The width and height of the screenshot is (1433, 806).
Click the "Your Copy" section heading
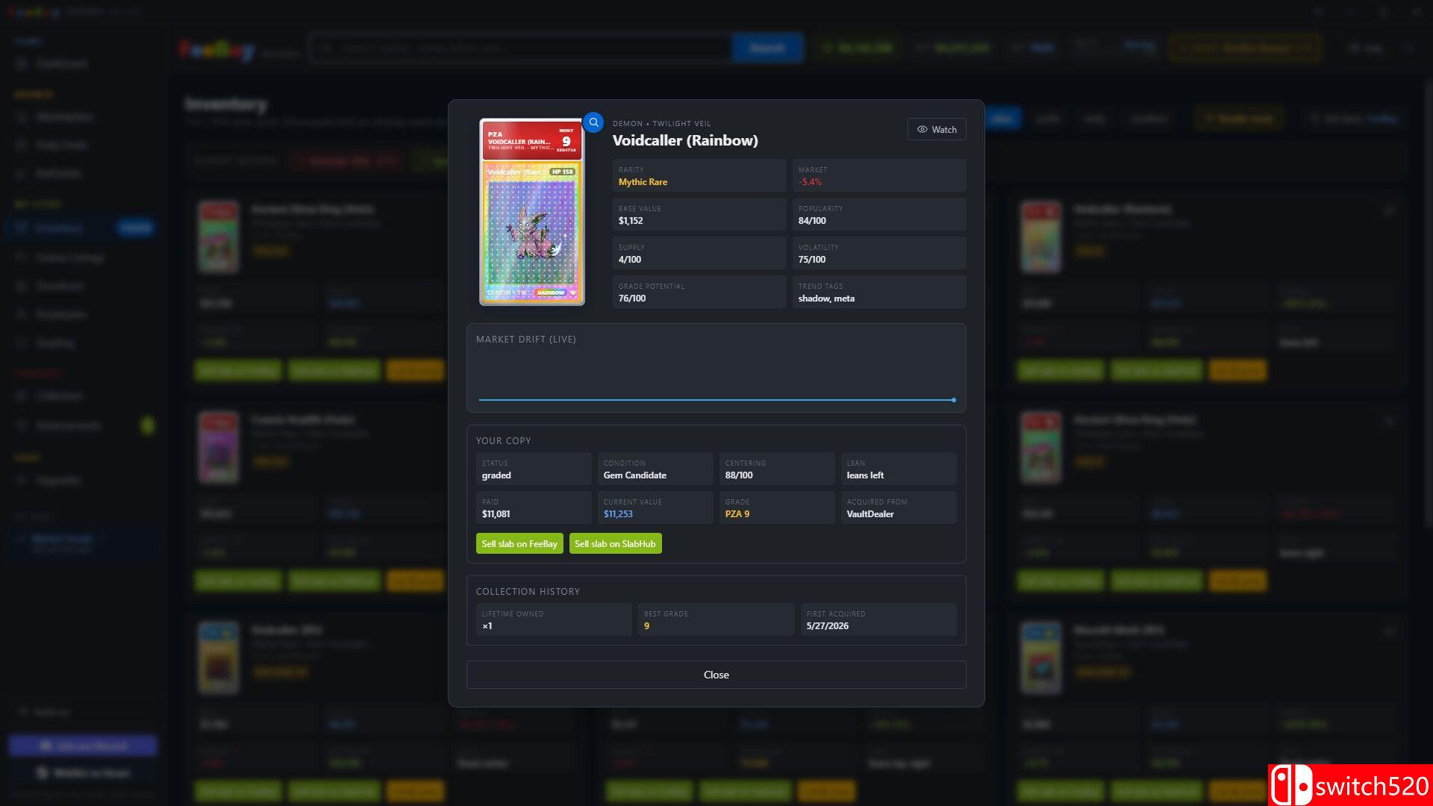point(504,441)
